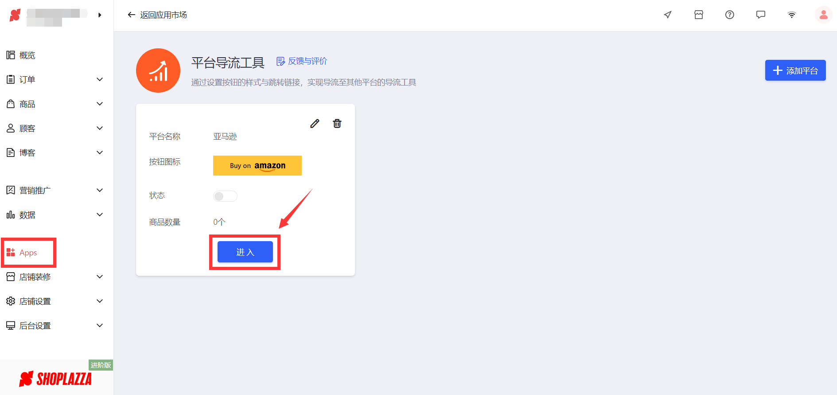Click the paper plane icon in header
837x395 pixels.
tap(667, 15)
